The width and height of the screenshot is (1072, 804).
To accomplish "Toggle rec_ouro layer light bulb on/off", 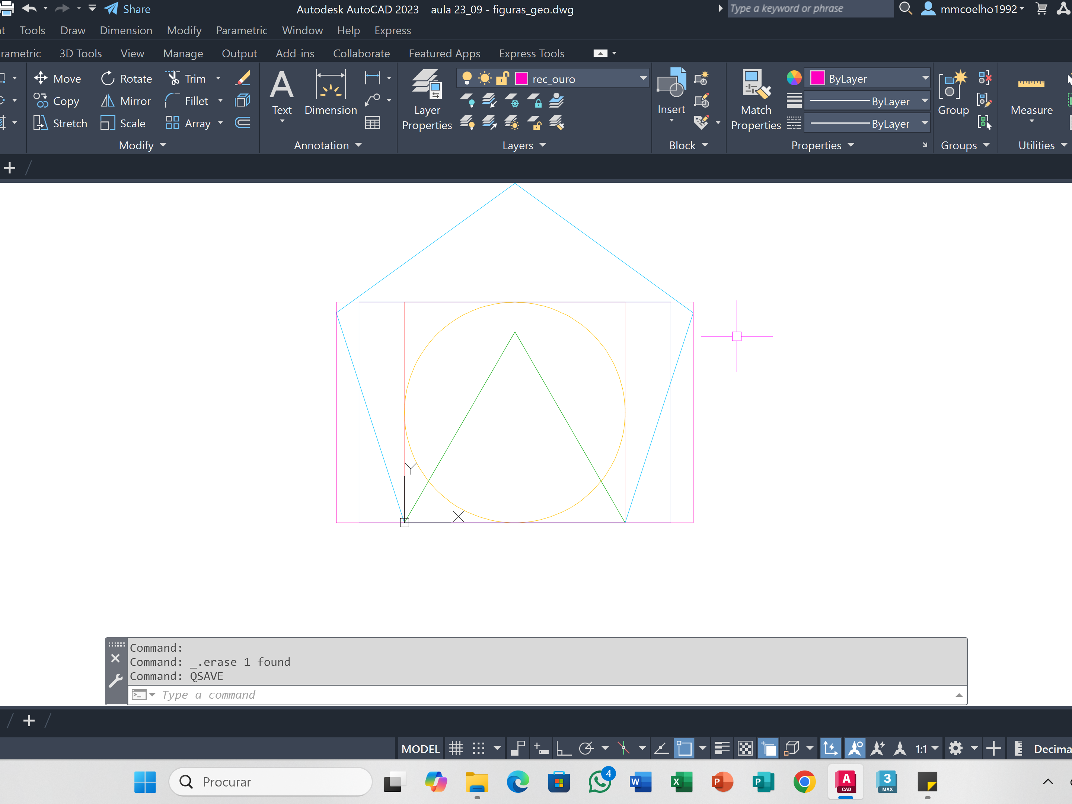I will pyautogui.click(x=467, y=78).
